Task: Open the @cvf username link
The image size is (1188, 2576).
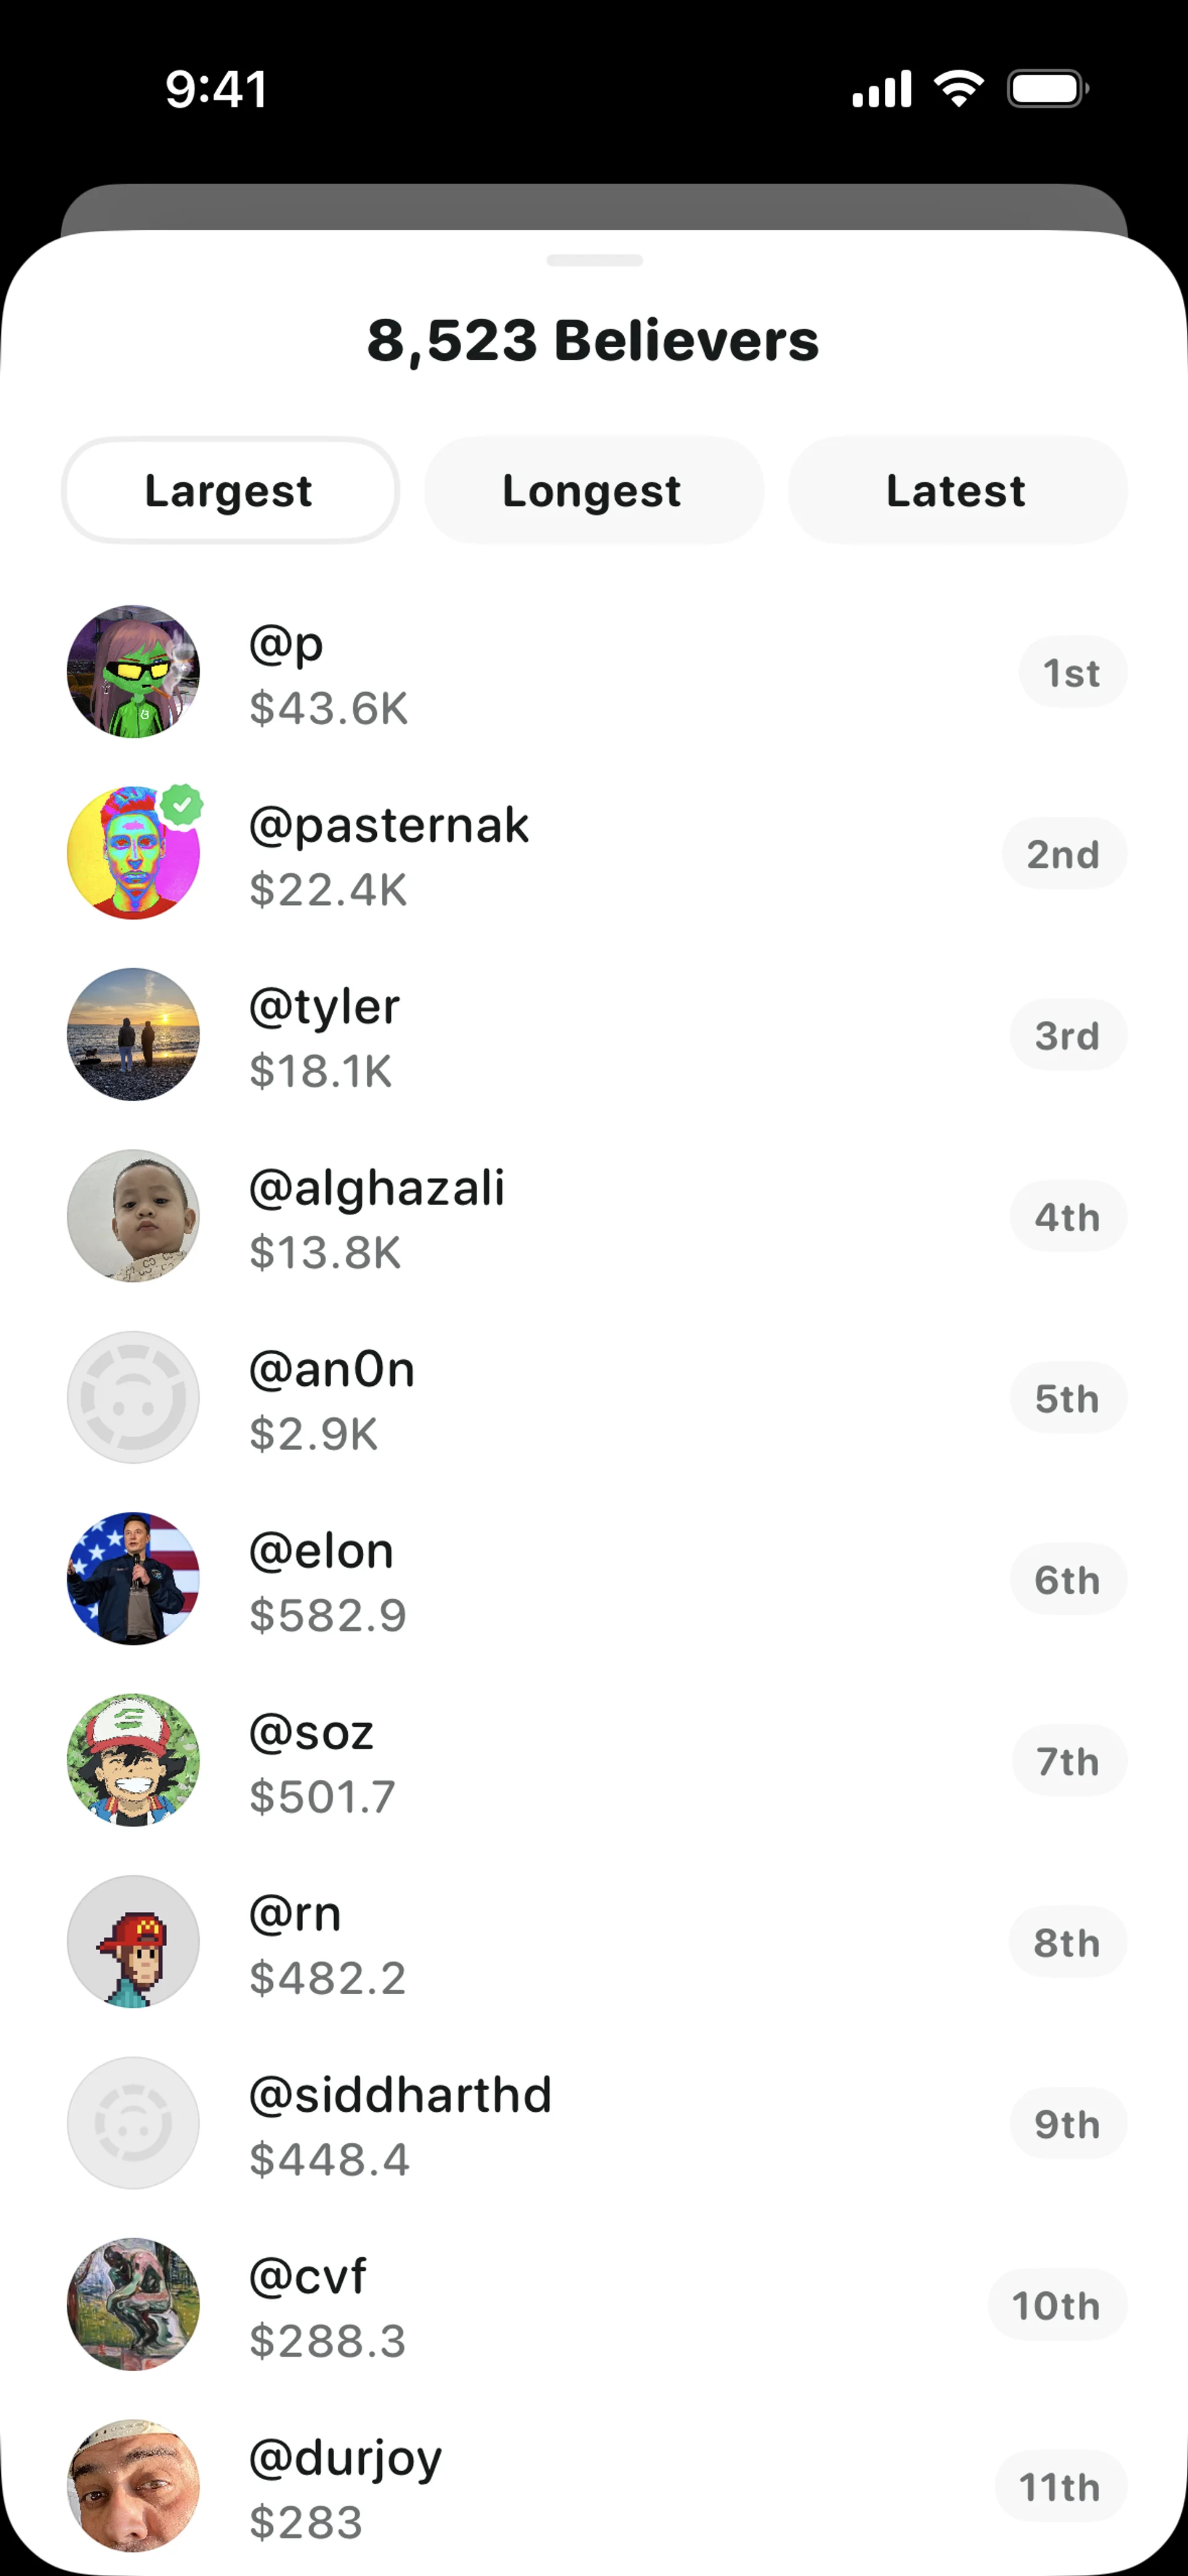Action: (x=307, y=2276)
